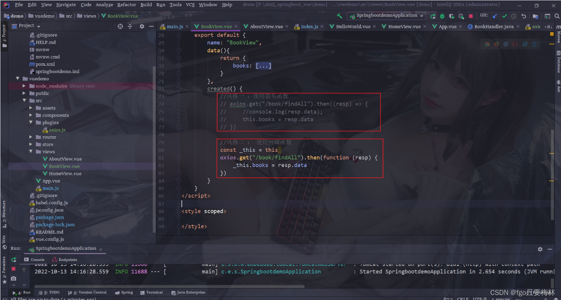Show hidden editor tabs dropdown
561x300 pixels.
coord(548,27)
